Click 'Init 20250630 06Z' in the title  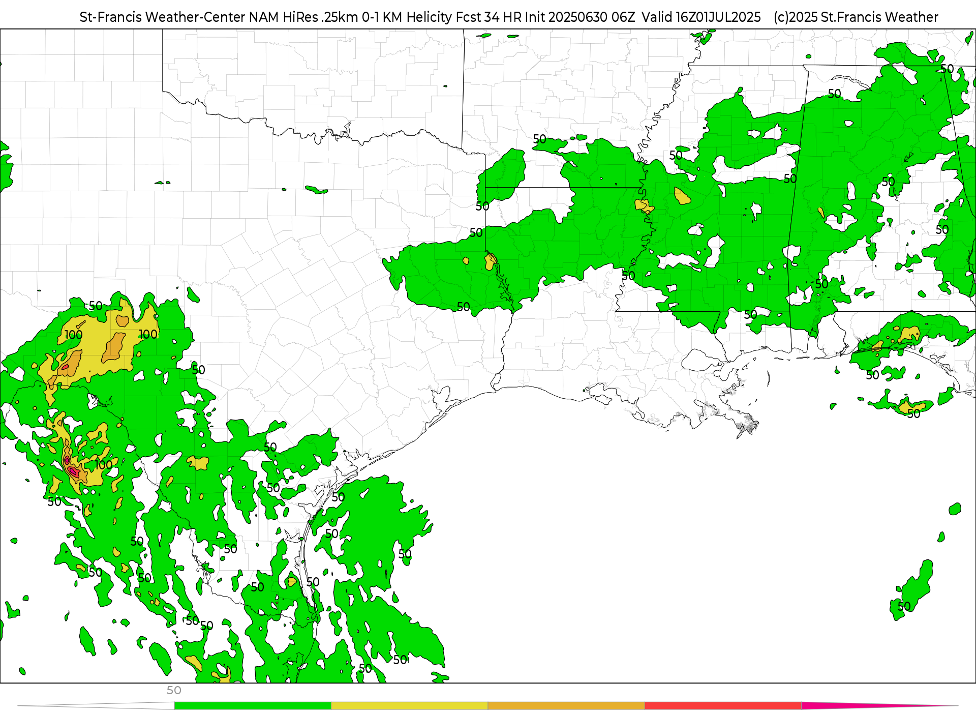point(580,17)
